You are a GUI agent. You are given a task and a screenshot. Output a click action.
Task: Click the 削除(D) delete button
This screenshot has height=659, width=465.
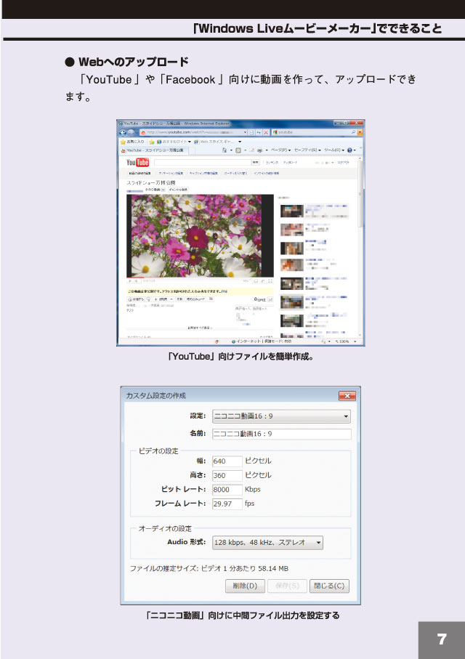click(245, 586)
